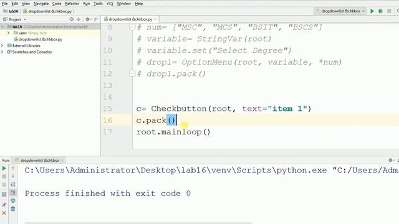Click root.mainloop() on line 17
The image size is (399, 224).
[x=173, y=132]
